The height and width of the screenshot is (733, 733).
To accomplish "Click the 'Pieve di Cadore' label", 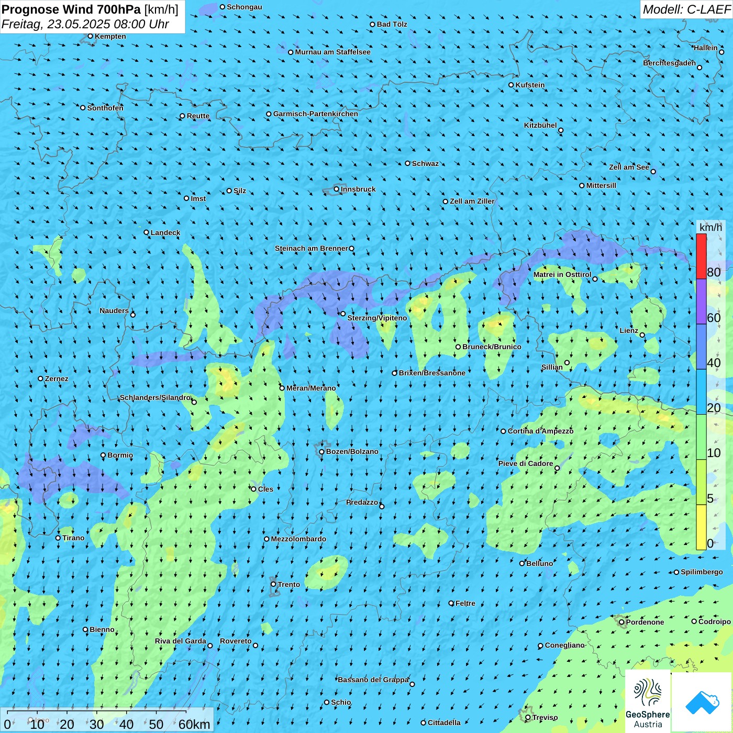I will click(x=526, y=463).
